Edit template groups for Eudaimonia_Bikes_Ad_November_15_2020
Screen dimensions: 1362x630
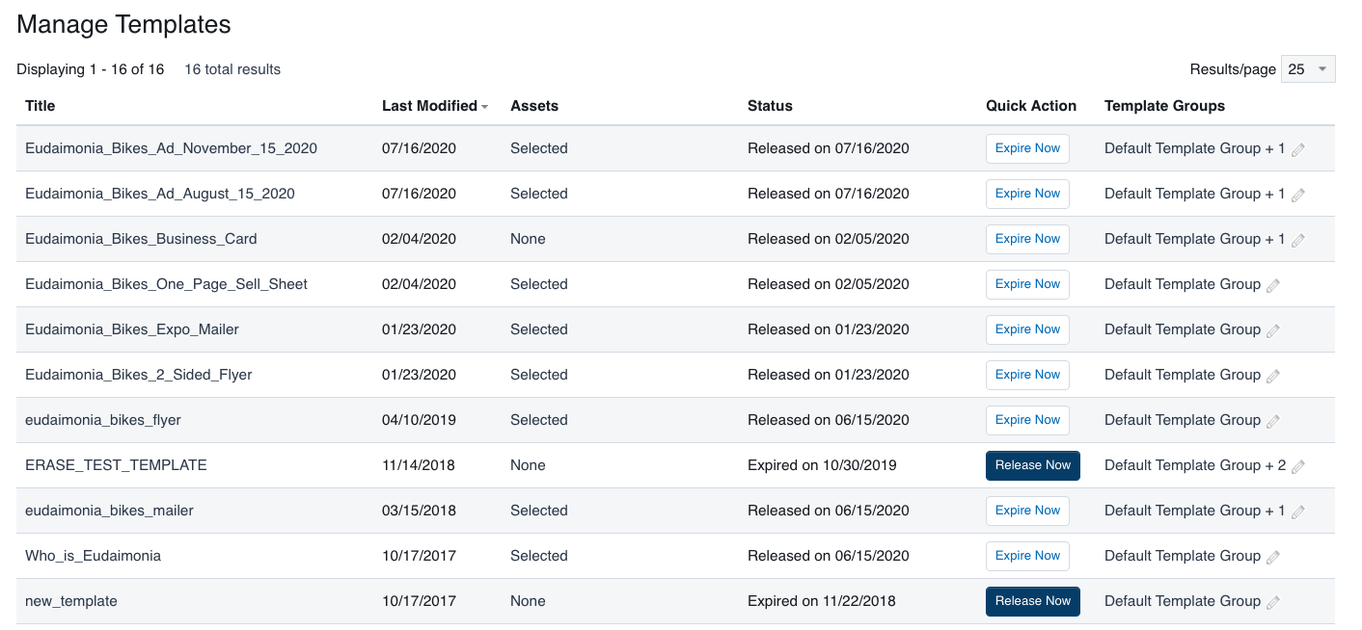tap(1297, 149)
